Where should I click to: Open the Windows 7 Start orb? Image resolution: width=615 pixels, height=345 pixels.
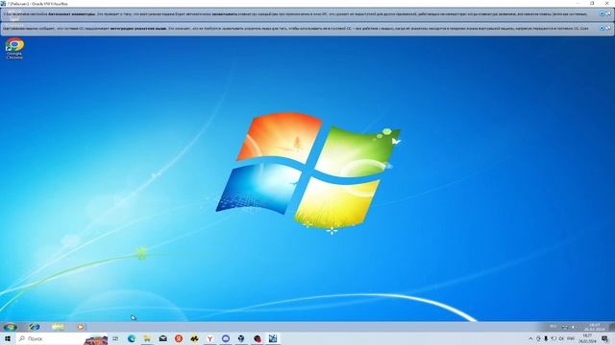point(10,327)
